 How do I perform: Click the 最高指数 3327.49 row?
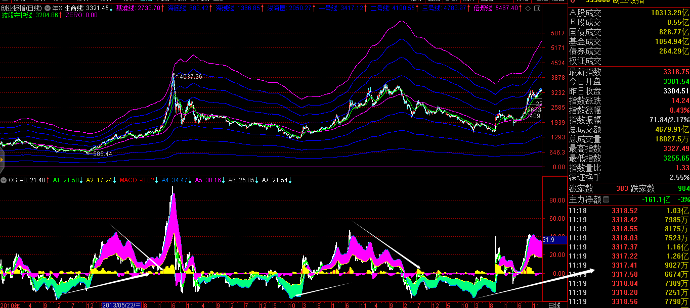click(x=629, y=148)
